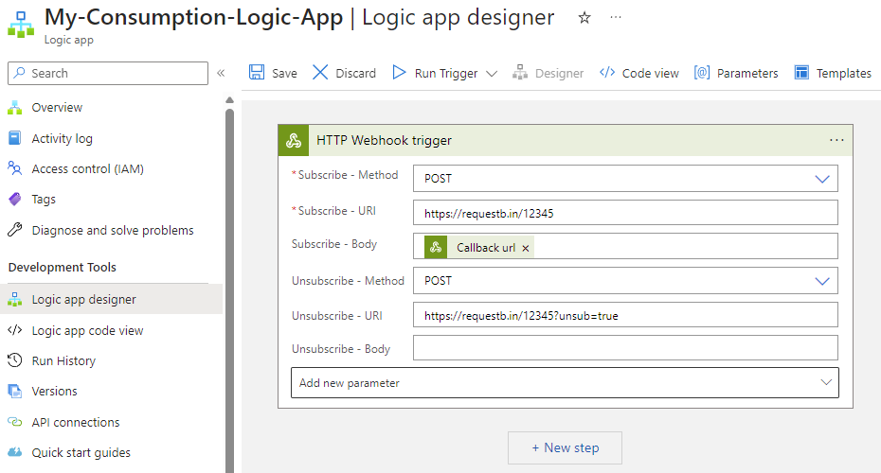Image resolution: width=881 pixels, height=473 pixels.
Task: Open Run Trigger dropdown chevron
Action: click(492, 73)
